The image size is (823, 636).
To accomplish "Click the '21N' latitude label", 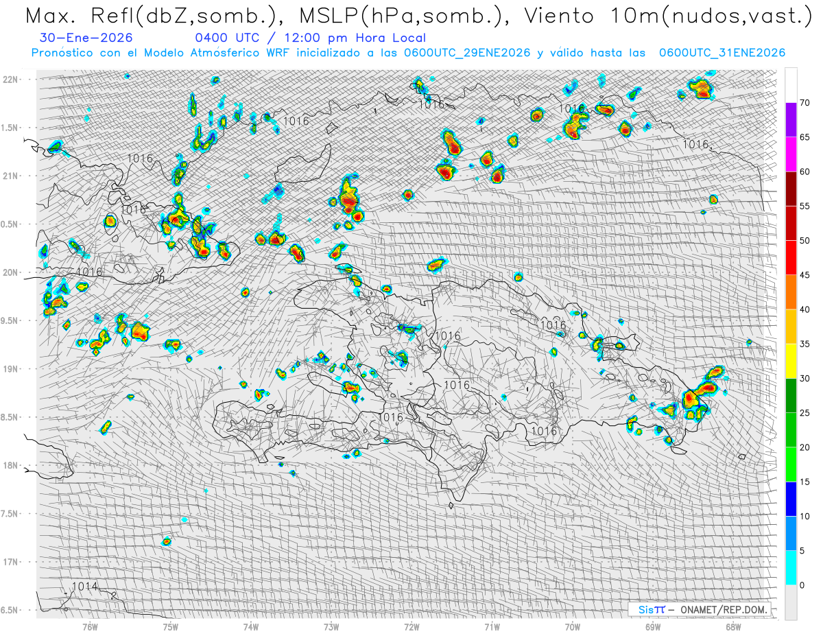I will [10, 176].
